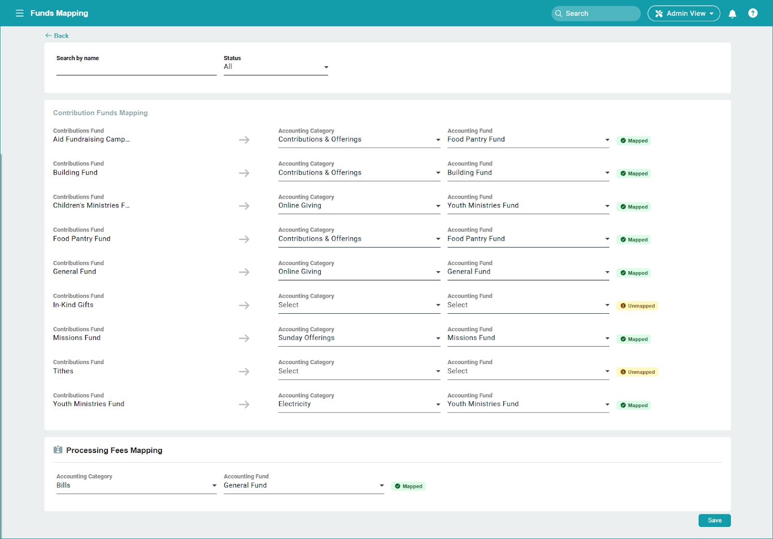Image resolution: width=773 pixels, height=539 pixels.
Task: Click the Mapped badge for Missions Fund
Action: pos(634,339)
